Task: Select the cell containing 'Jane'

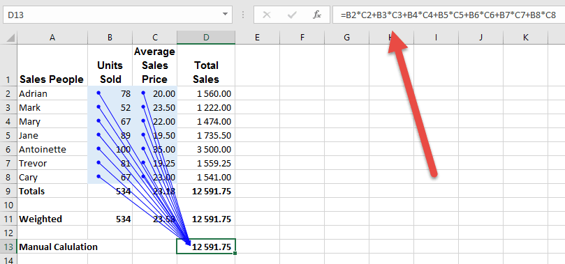Action: [52, 135]
